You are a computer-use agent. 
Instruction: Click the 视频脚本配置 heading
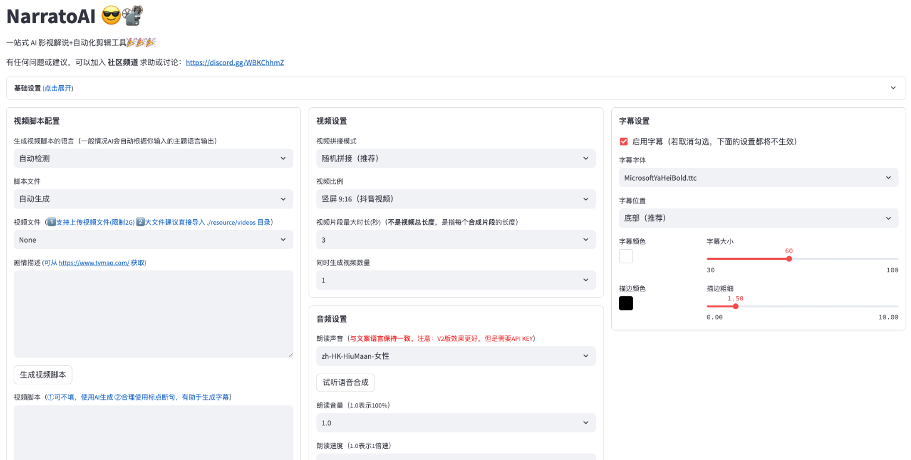tap(36, 121)
